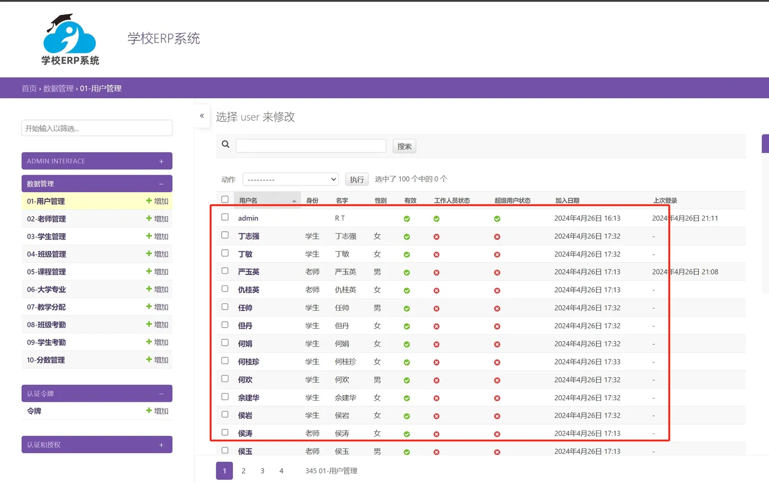Open 10-分数管理 in sidebar
The height and width of the screenshot is (483, 769).
coord(46,360)
